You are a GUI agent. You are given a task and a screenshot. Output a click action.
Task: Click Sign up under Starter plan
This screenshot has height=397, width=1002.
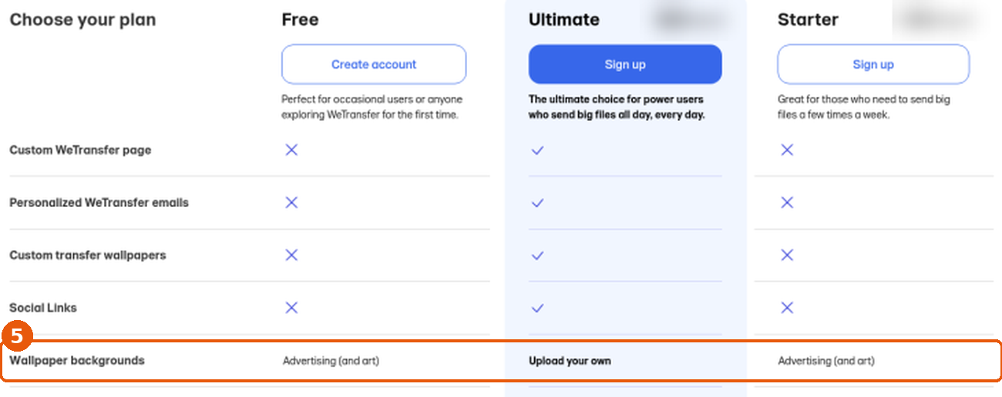click(x=873, y=65)
